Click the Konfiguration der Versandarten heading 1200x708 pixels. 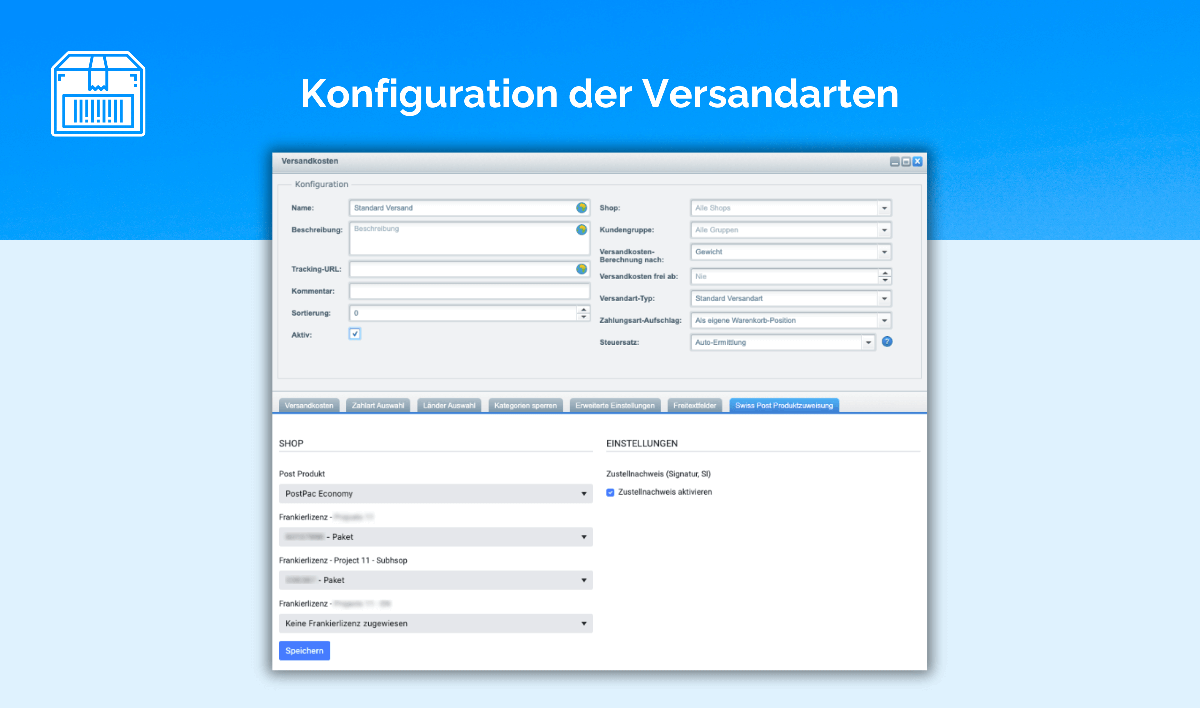(x=599, y=95)
